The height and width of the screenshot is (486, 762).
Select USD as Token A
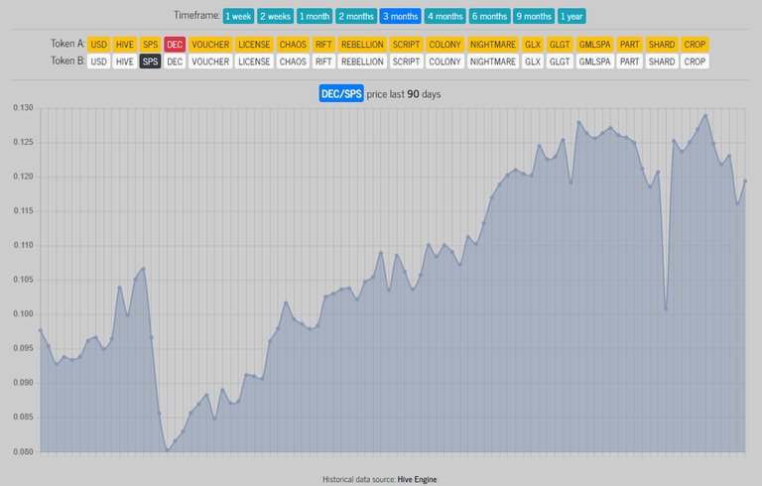pos(98,45)
